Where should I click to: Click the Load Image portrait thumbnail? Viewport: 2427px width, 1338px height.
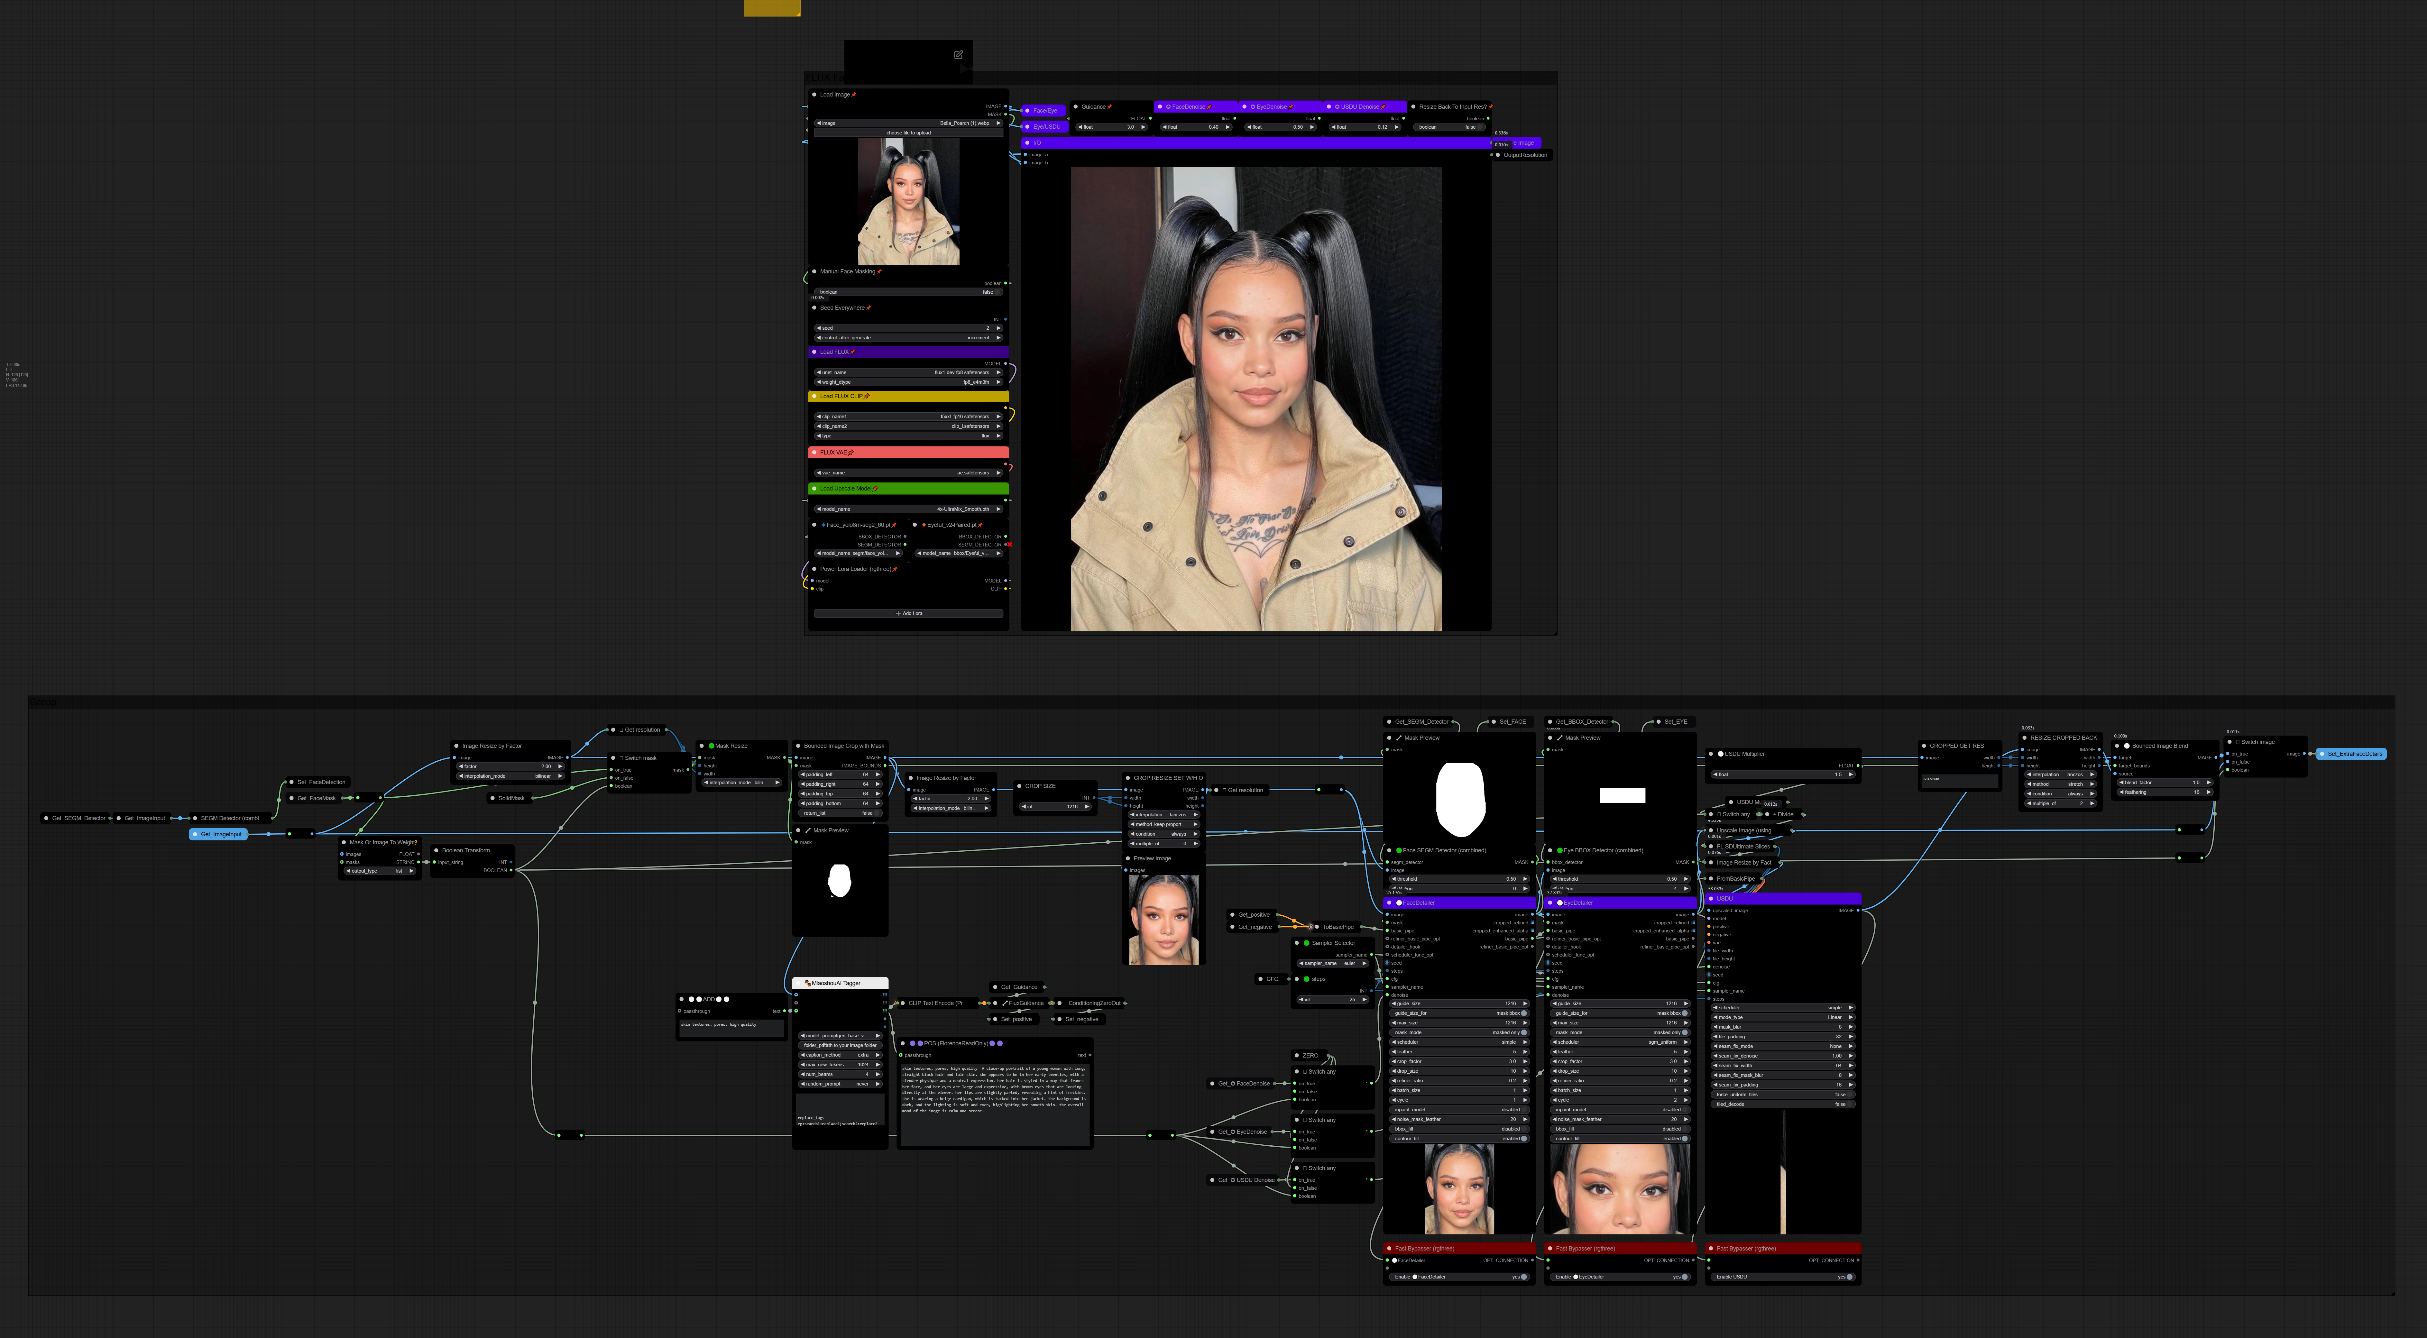pos(908,202)
